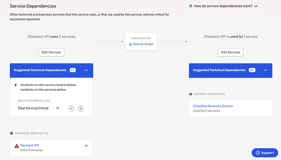Image resolution: width=281 pixels, height=160 pixels.
Task: Reject the suggested GitHub dependency with X
Action: tap(81, 108)
